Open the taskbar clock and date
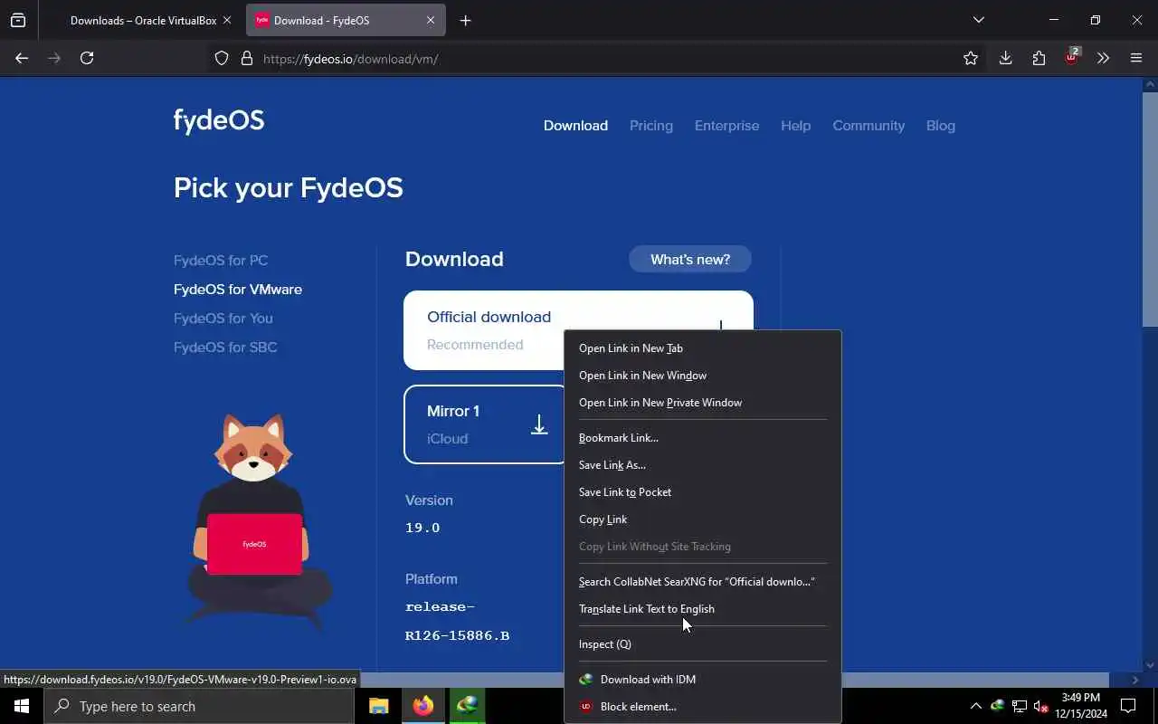1158x724 pixels. [x=1081, y=706]
